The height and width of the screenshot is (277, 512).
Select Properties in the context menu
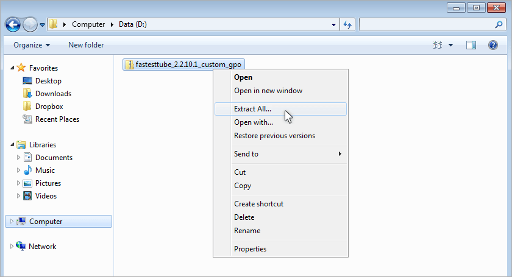[250, 249]
